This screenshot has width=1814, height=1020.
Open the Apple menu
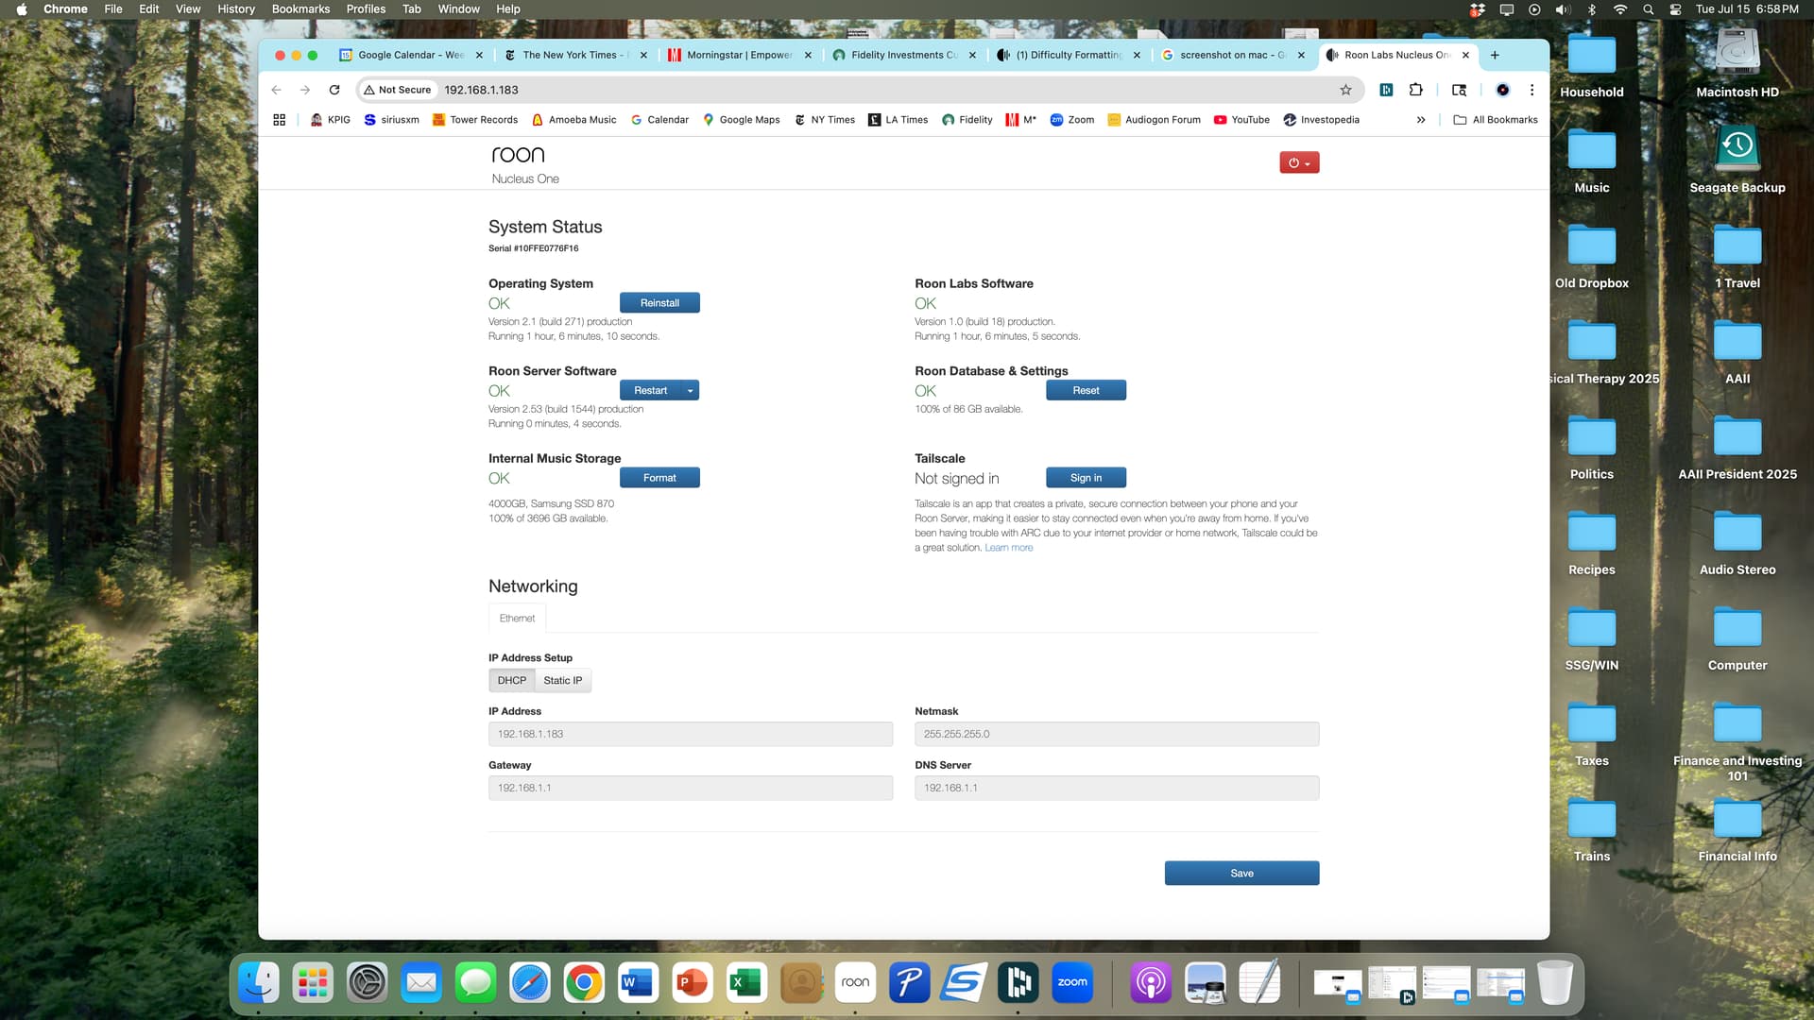click(22, 9)
